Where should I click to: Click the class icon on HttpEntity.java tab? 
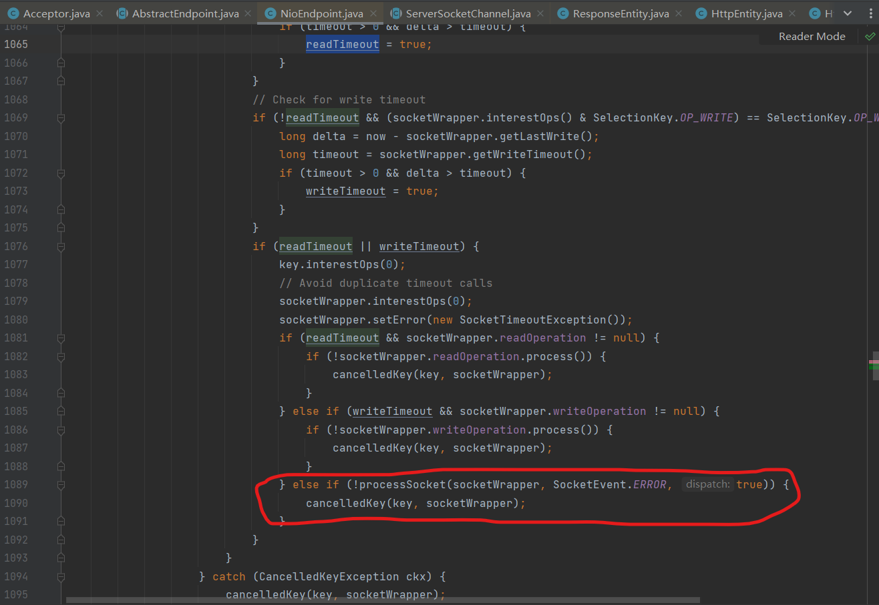700,13
